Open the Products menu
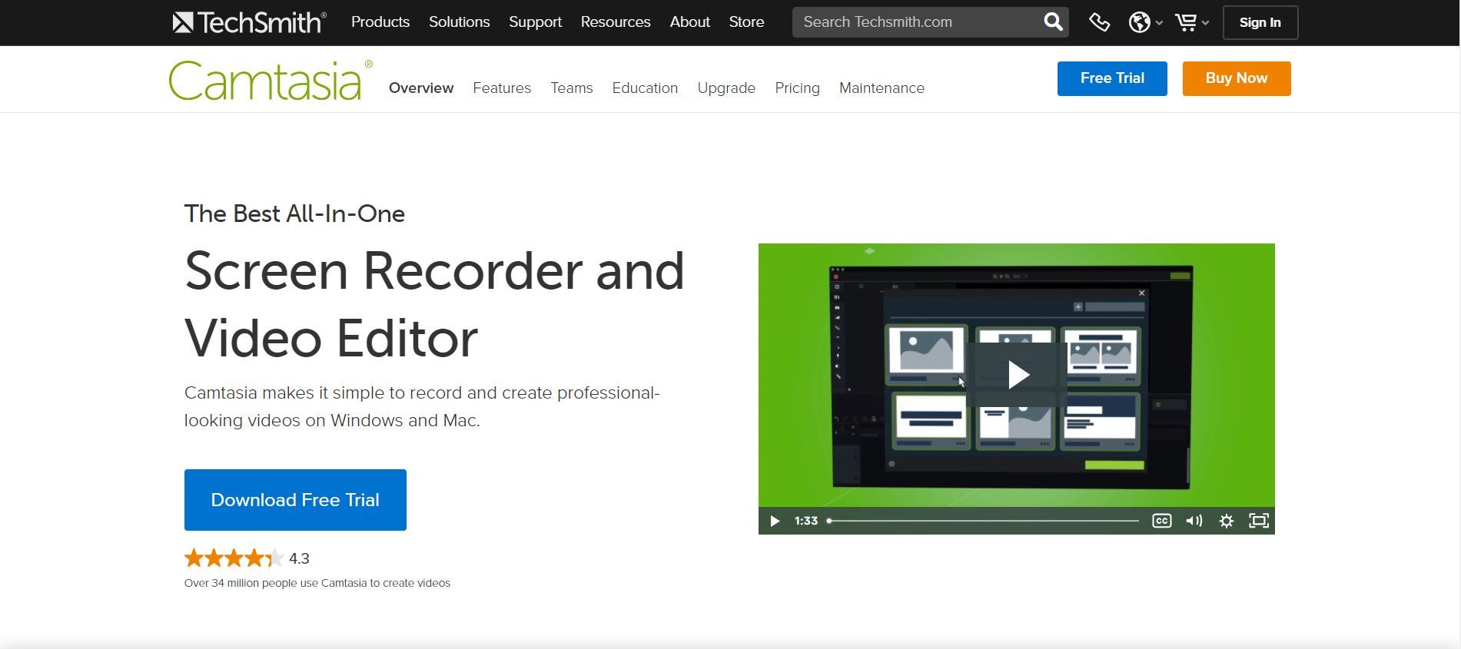1461x649 pixels. tap(380, 22)
